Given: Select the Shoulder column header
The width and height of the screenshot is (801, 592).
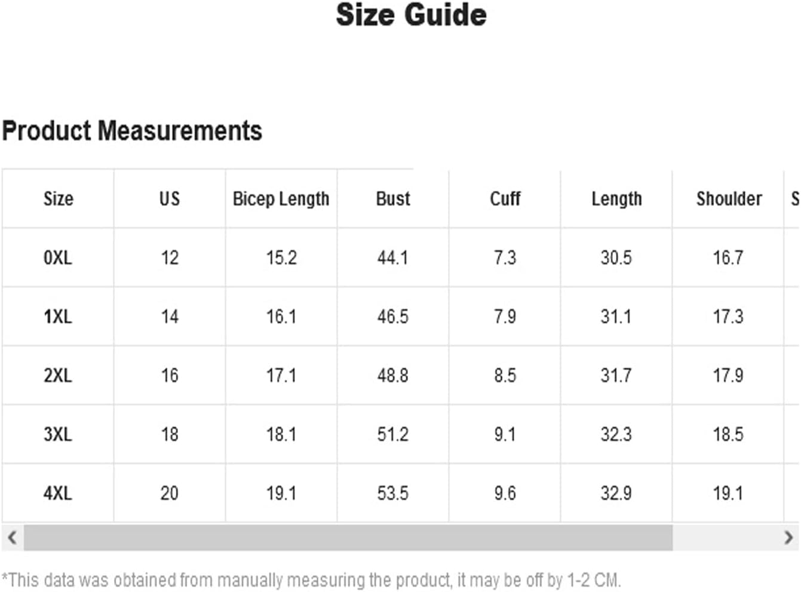Looking at the screenshot, I should click(729, 199).
